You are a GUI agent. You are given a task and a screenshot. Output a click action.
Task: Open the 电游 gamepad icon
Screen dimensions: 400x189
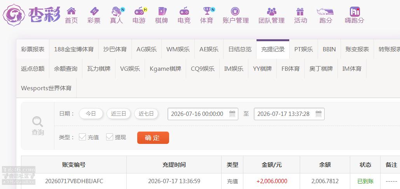pyautogui.click(x=139, y=11)
